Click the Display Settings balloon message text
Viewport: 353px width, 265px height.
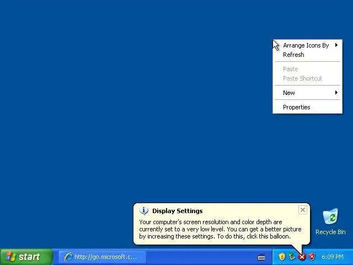click(220, 229)
